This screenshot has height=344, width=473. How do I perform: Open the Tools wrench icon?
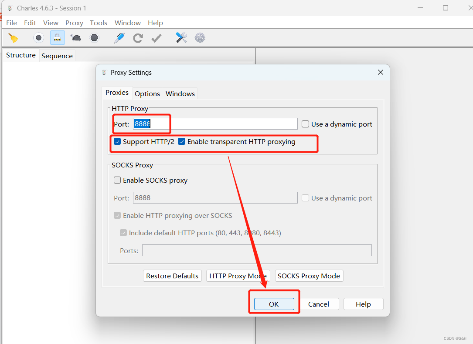click(181, 38)
